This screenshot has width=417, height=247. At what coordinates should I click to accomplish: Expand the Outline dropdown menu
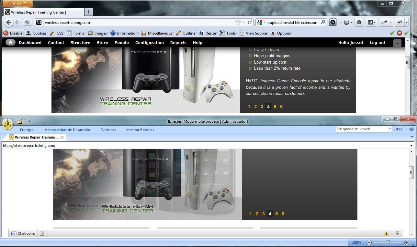point(186,33)
